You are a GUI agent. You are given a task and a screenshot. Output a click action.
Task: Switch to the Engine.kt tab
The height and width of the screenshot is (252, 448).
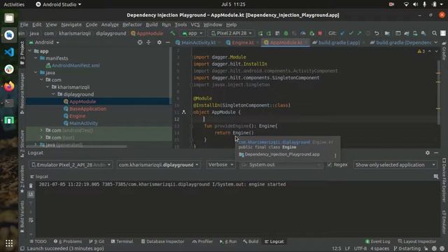pos(243,43)
